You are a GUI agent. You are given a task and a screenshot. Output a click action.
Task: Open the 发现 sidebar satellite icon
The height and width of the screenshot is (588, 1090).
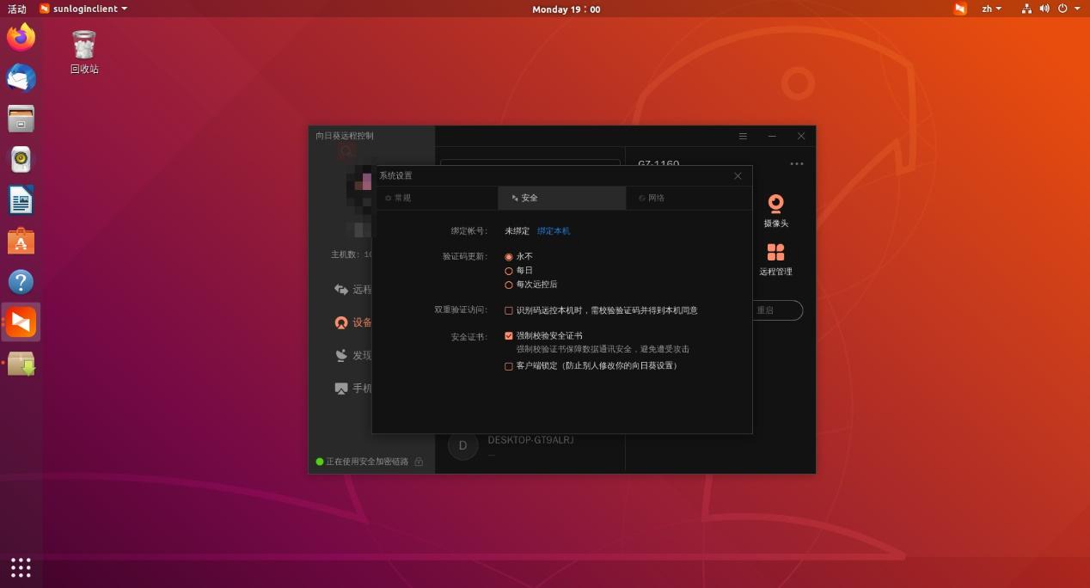click(x=341, y=355)
